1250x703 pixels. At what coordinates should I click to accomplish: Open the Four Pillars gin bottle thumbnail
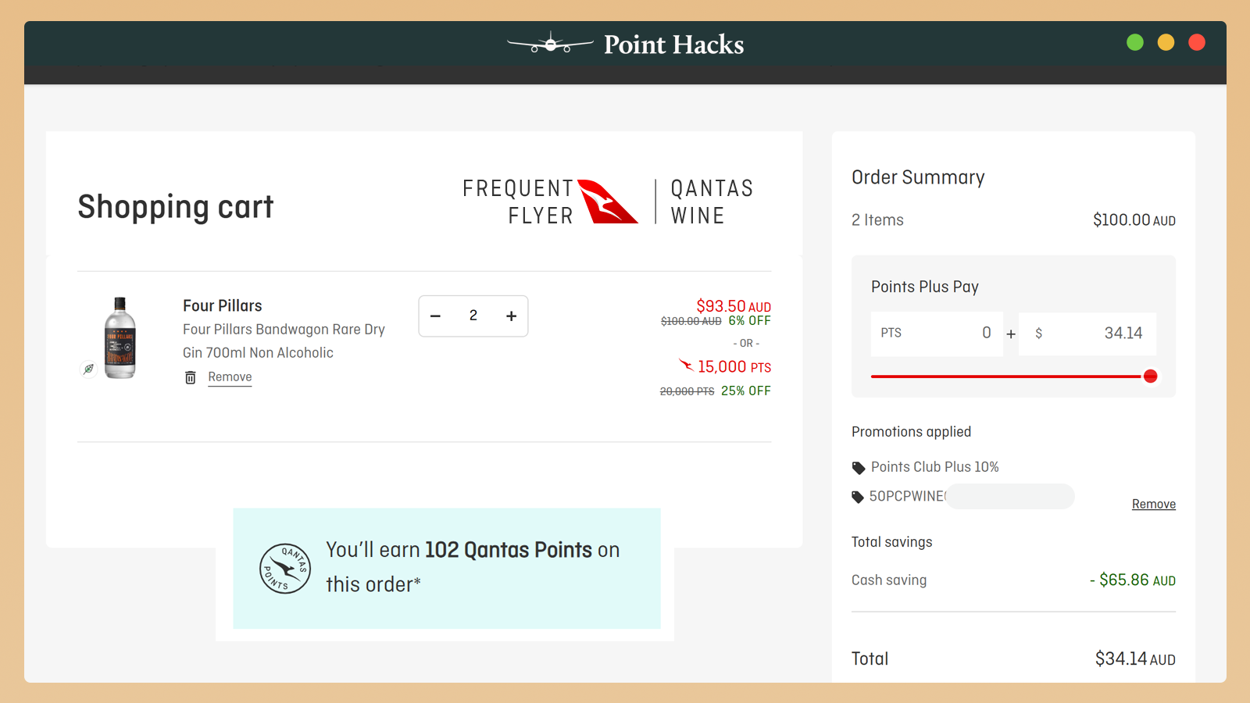coord(120,337)
